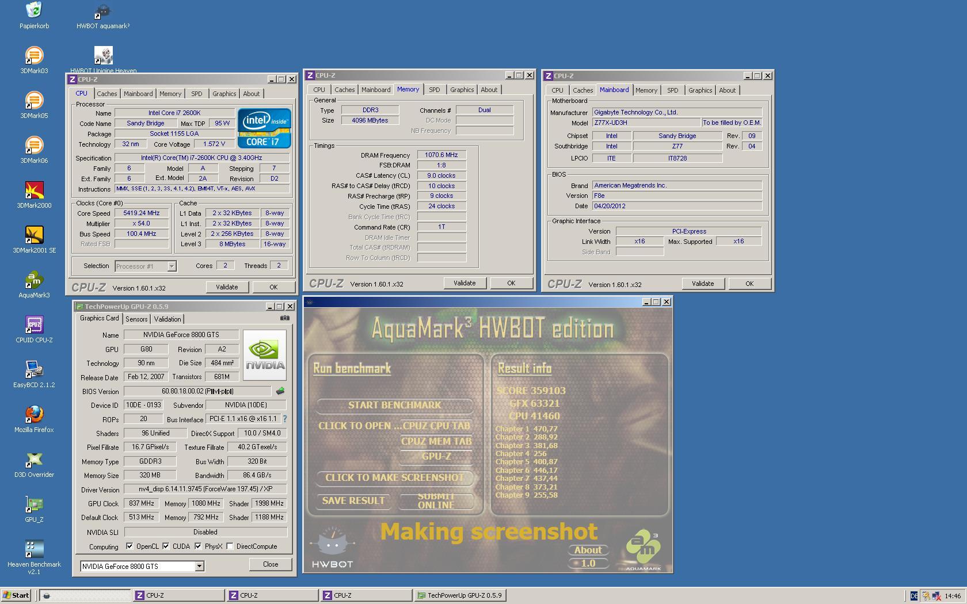Click the Z77X-UD3H model field
This screenshot has width=967, height=604.
coord(646,123)
